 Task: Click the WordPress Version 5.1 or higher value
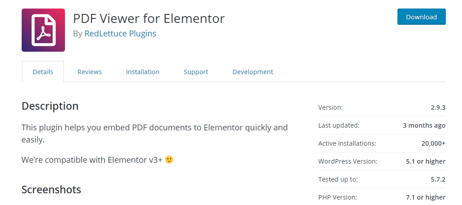coord(425,161)
